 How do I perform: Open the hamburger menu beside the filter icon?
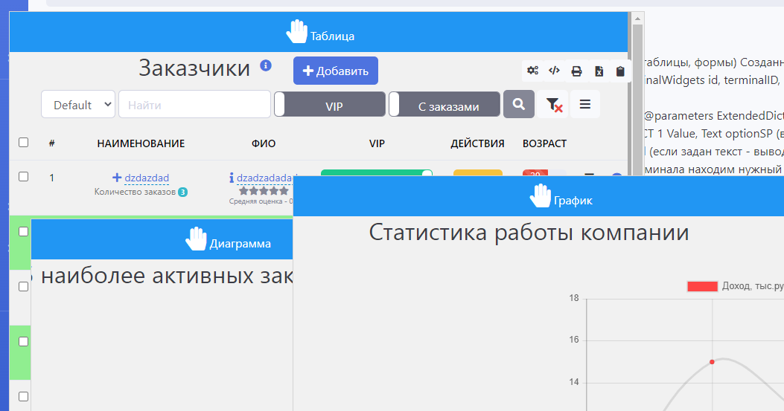point(585,104)
